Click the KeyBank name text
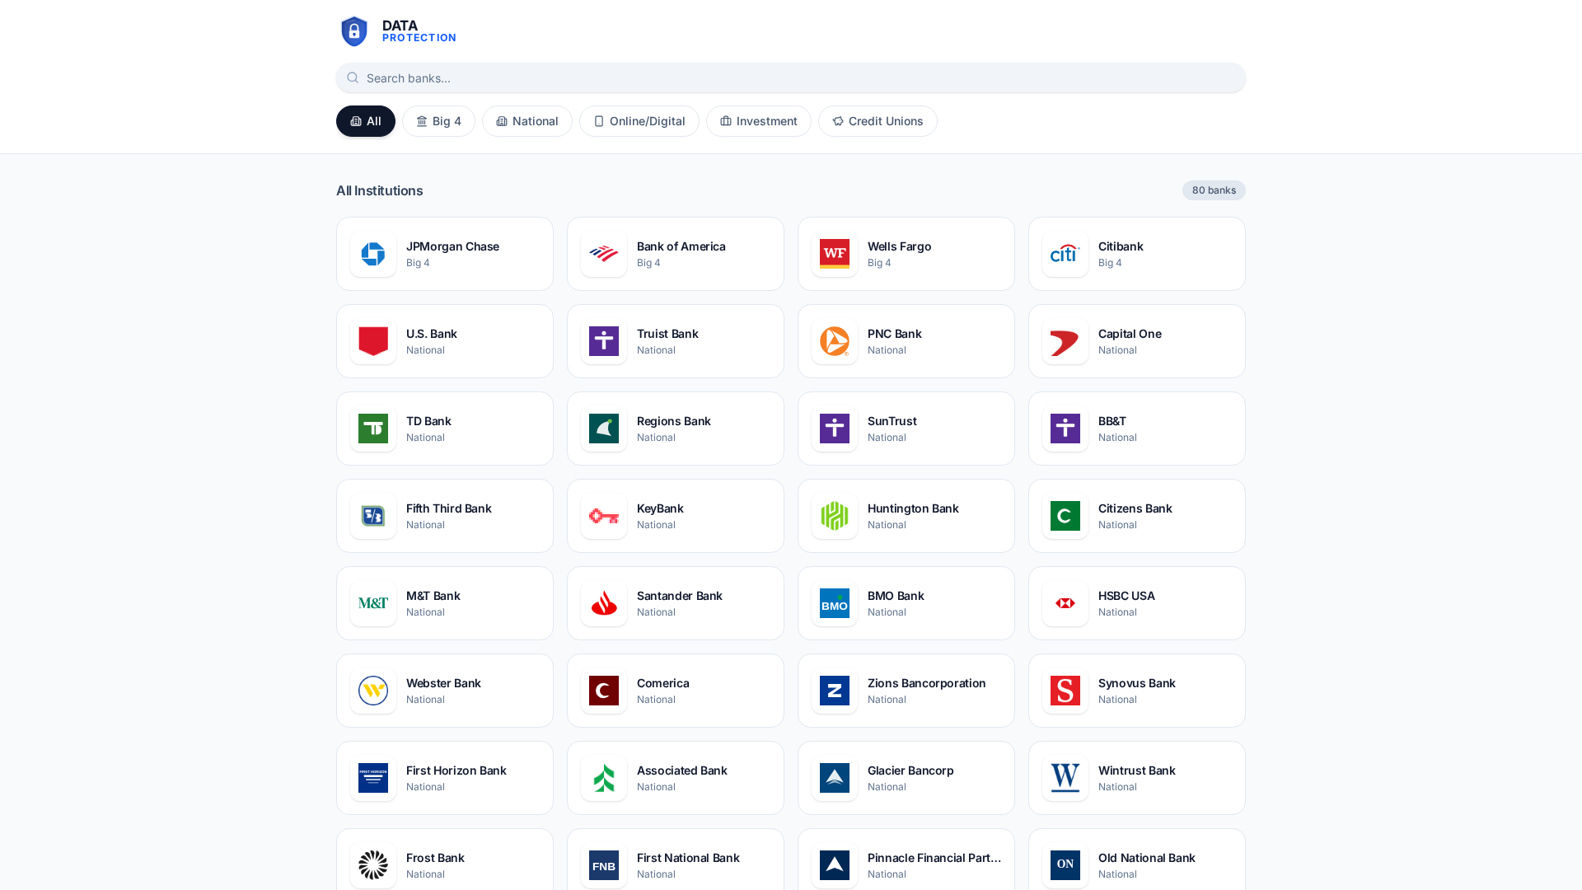 pyautogui.click(x=660, y=508)
